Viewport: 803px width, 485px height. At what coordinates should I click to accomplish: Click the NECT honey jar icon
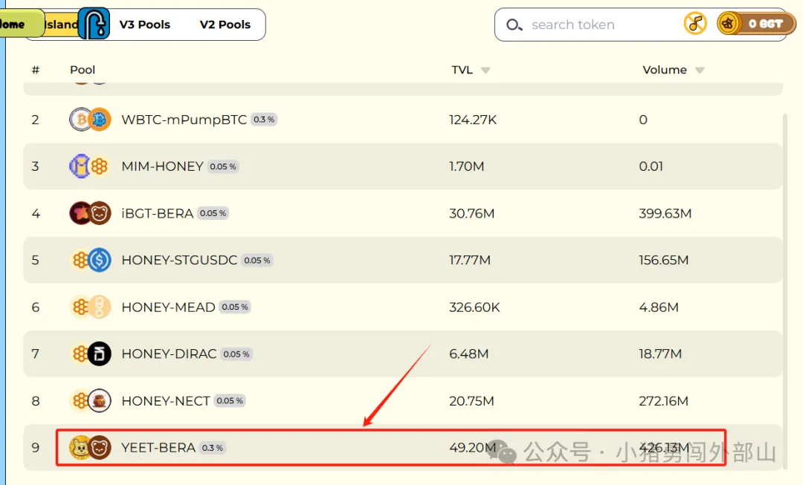[100, 400]
